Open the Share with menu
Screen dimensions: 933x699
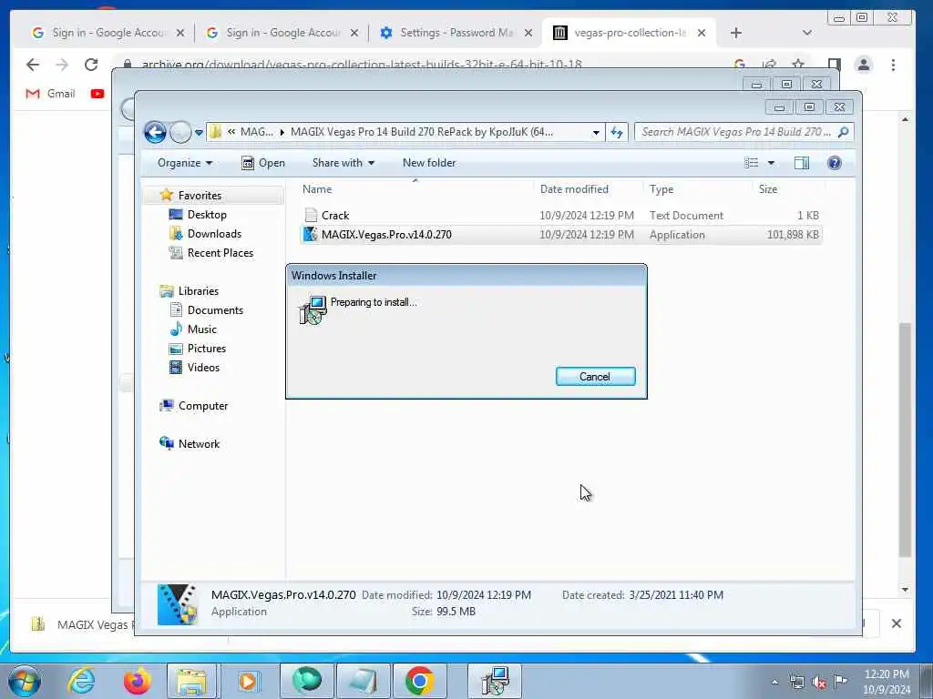click(x=343, y=163)
